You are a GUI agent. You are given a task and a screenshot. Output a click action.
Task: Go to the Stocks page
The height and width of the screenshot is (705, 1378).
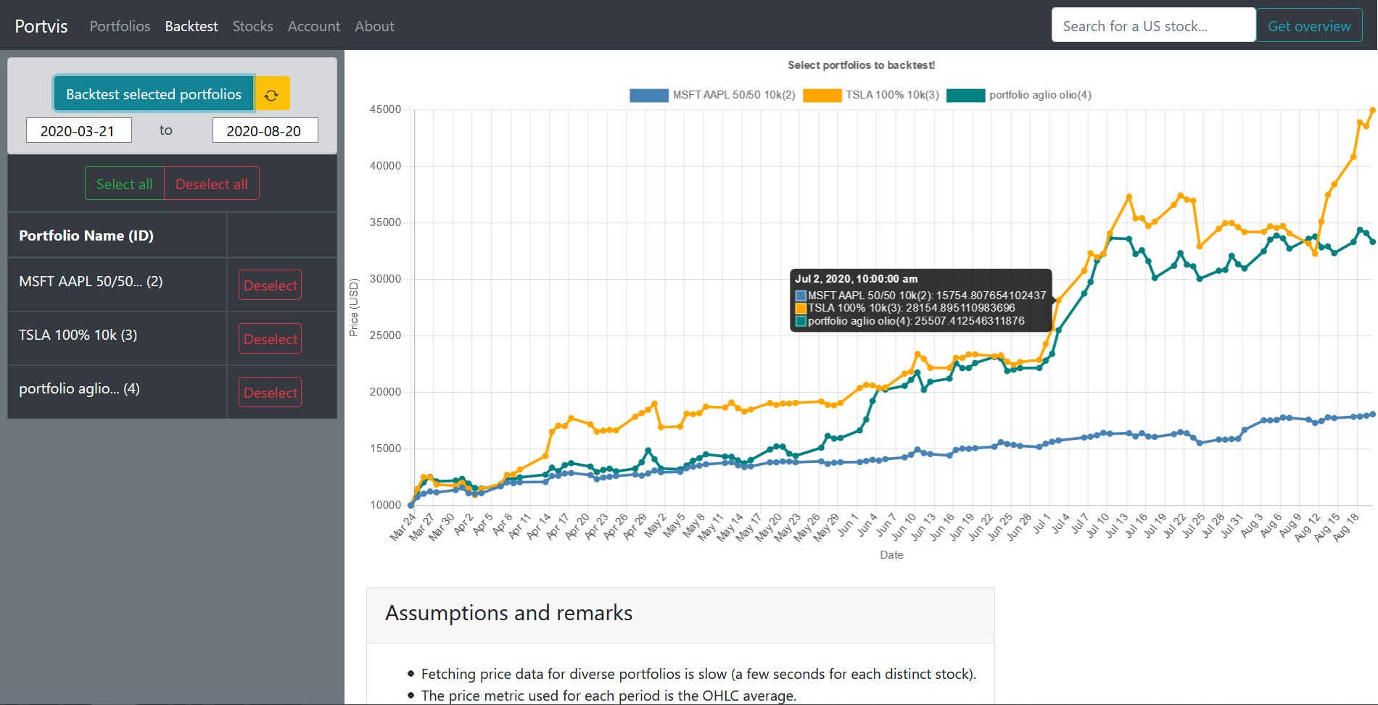tap(252, 26)
